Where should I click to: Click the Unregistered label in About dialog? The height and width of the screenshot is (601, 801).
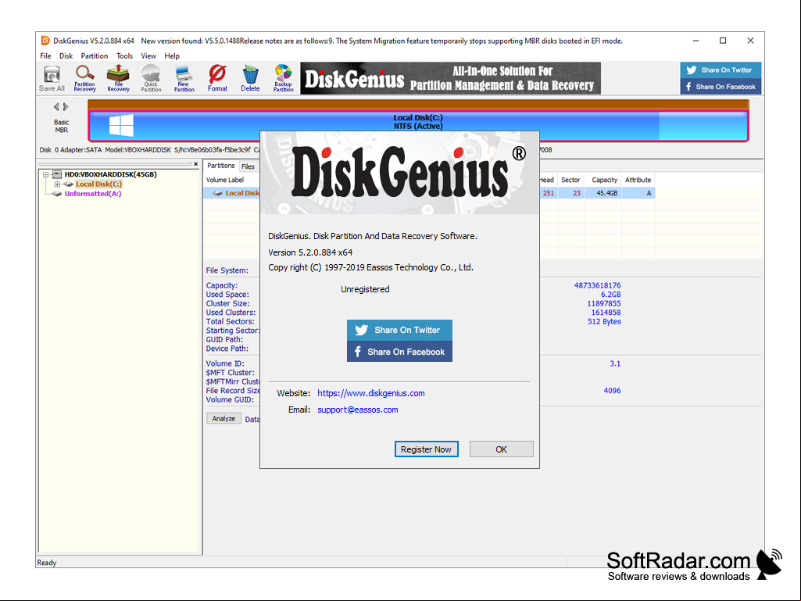click(365, 289)
